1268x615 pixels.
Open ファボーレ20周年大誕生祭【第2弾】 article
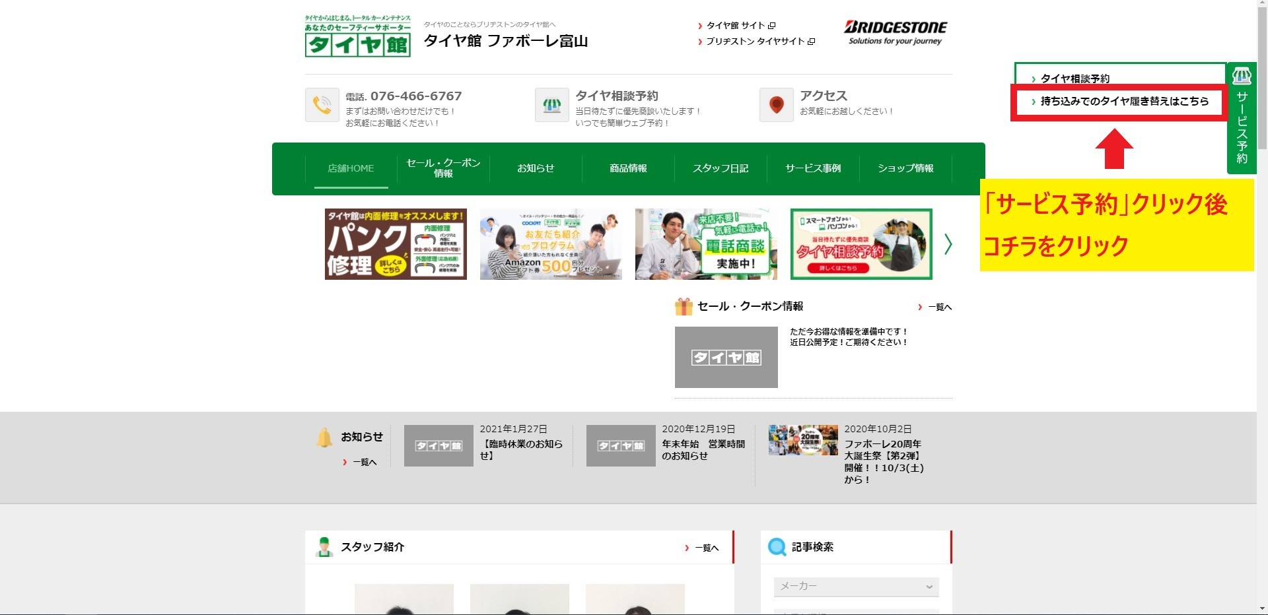(x=884, y=462)
